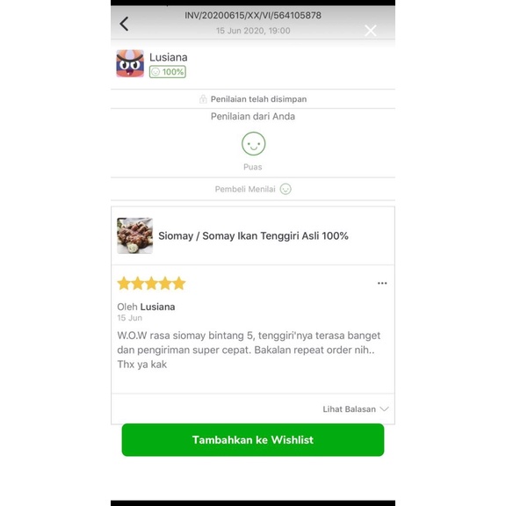Open Siomay / Somay Ikan Tenggiri product title
Screen dimensions: 506x506
coord(253,235)
